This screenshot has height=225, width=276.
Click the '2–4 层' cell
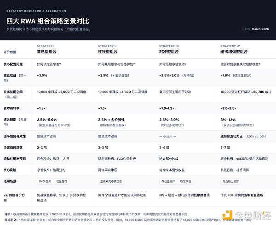click(164, 148)
